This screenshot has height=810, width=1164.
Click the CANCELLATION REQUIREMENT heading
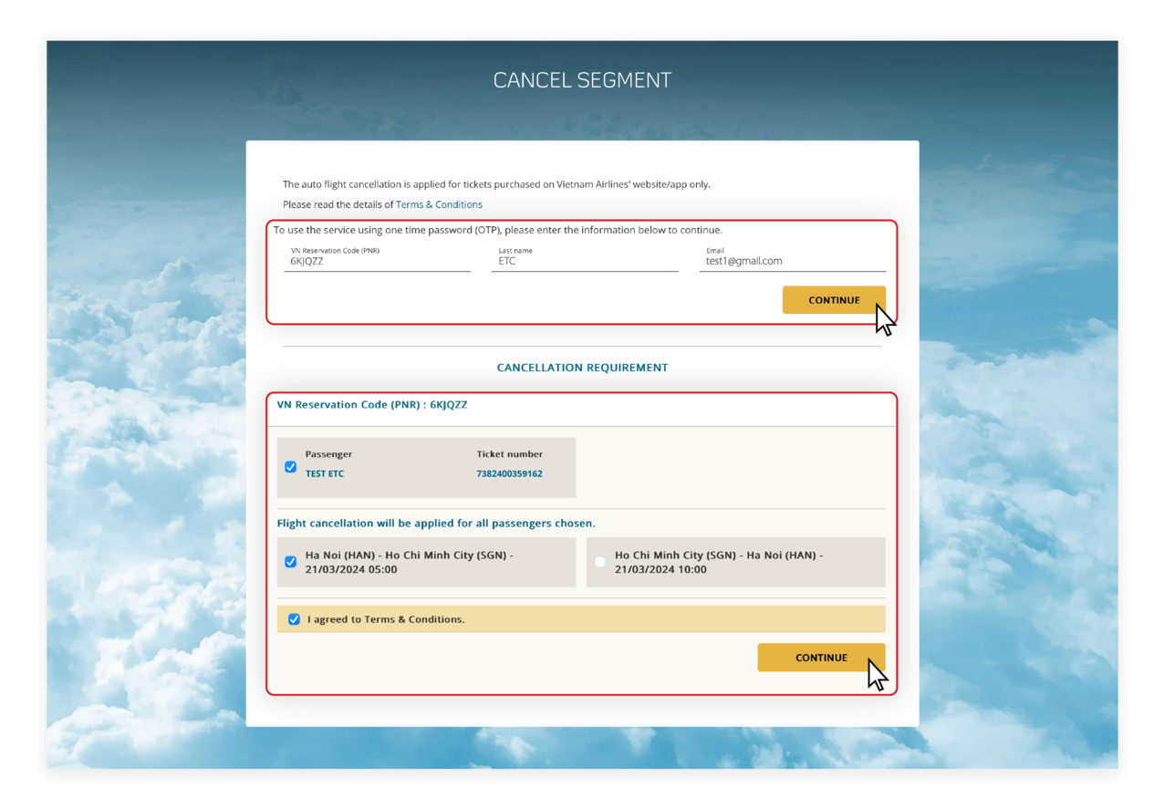pyautogui.click(x=582, y=367)
